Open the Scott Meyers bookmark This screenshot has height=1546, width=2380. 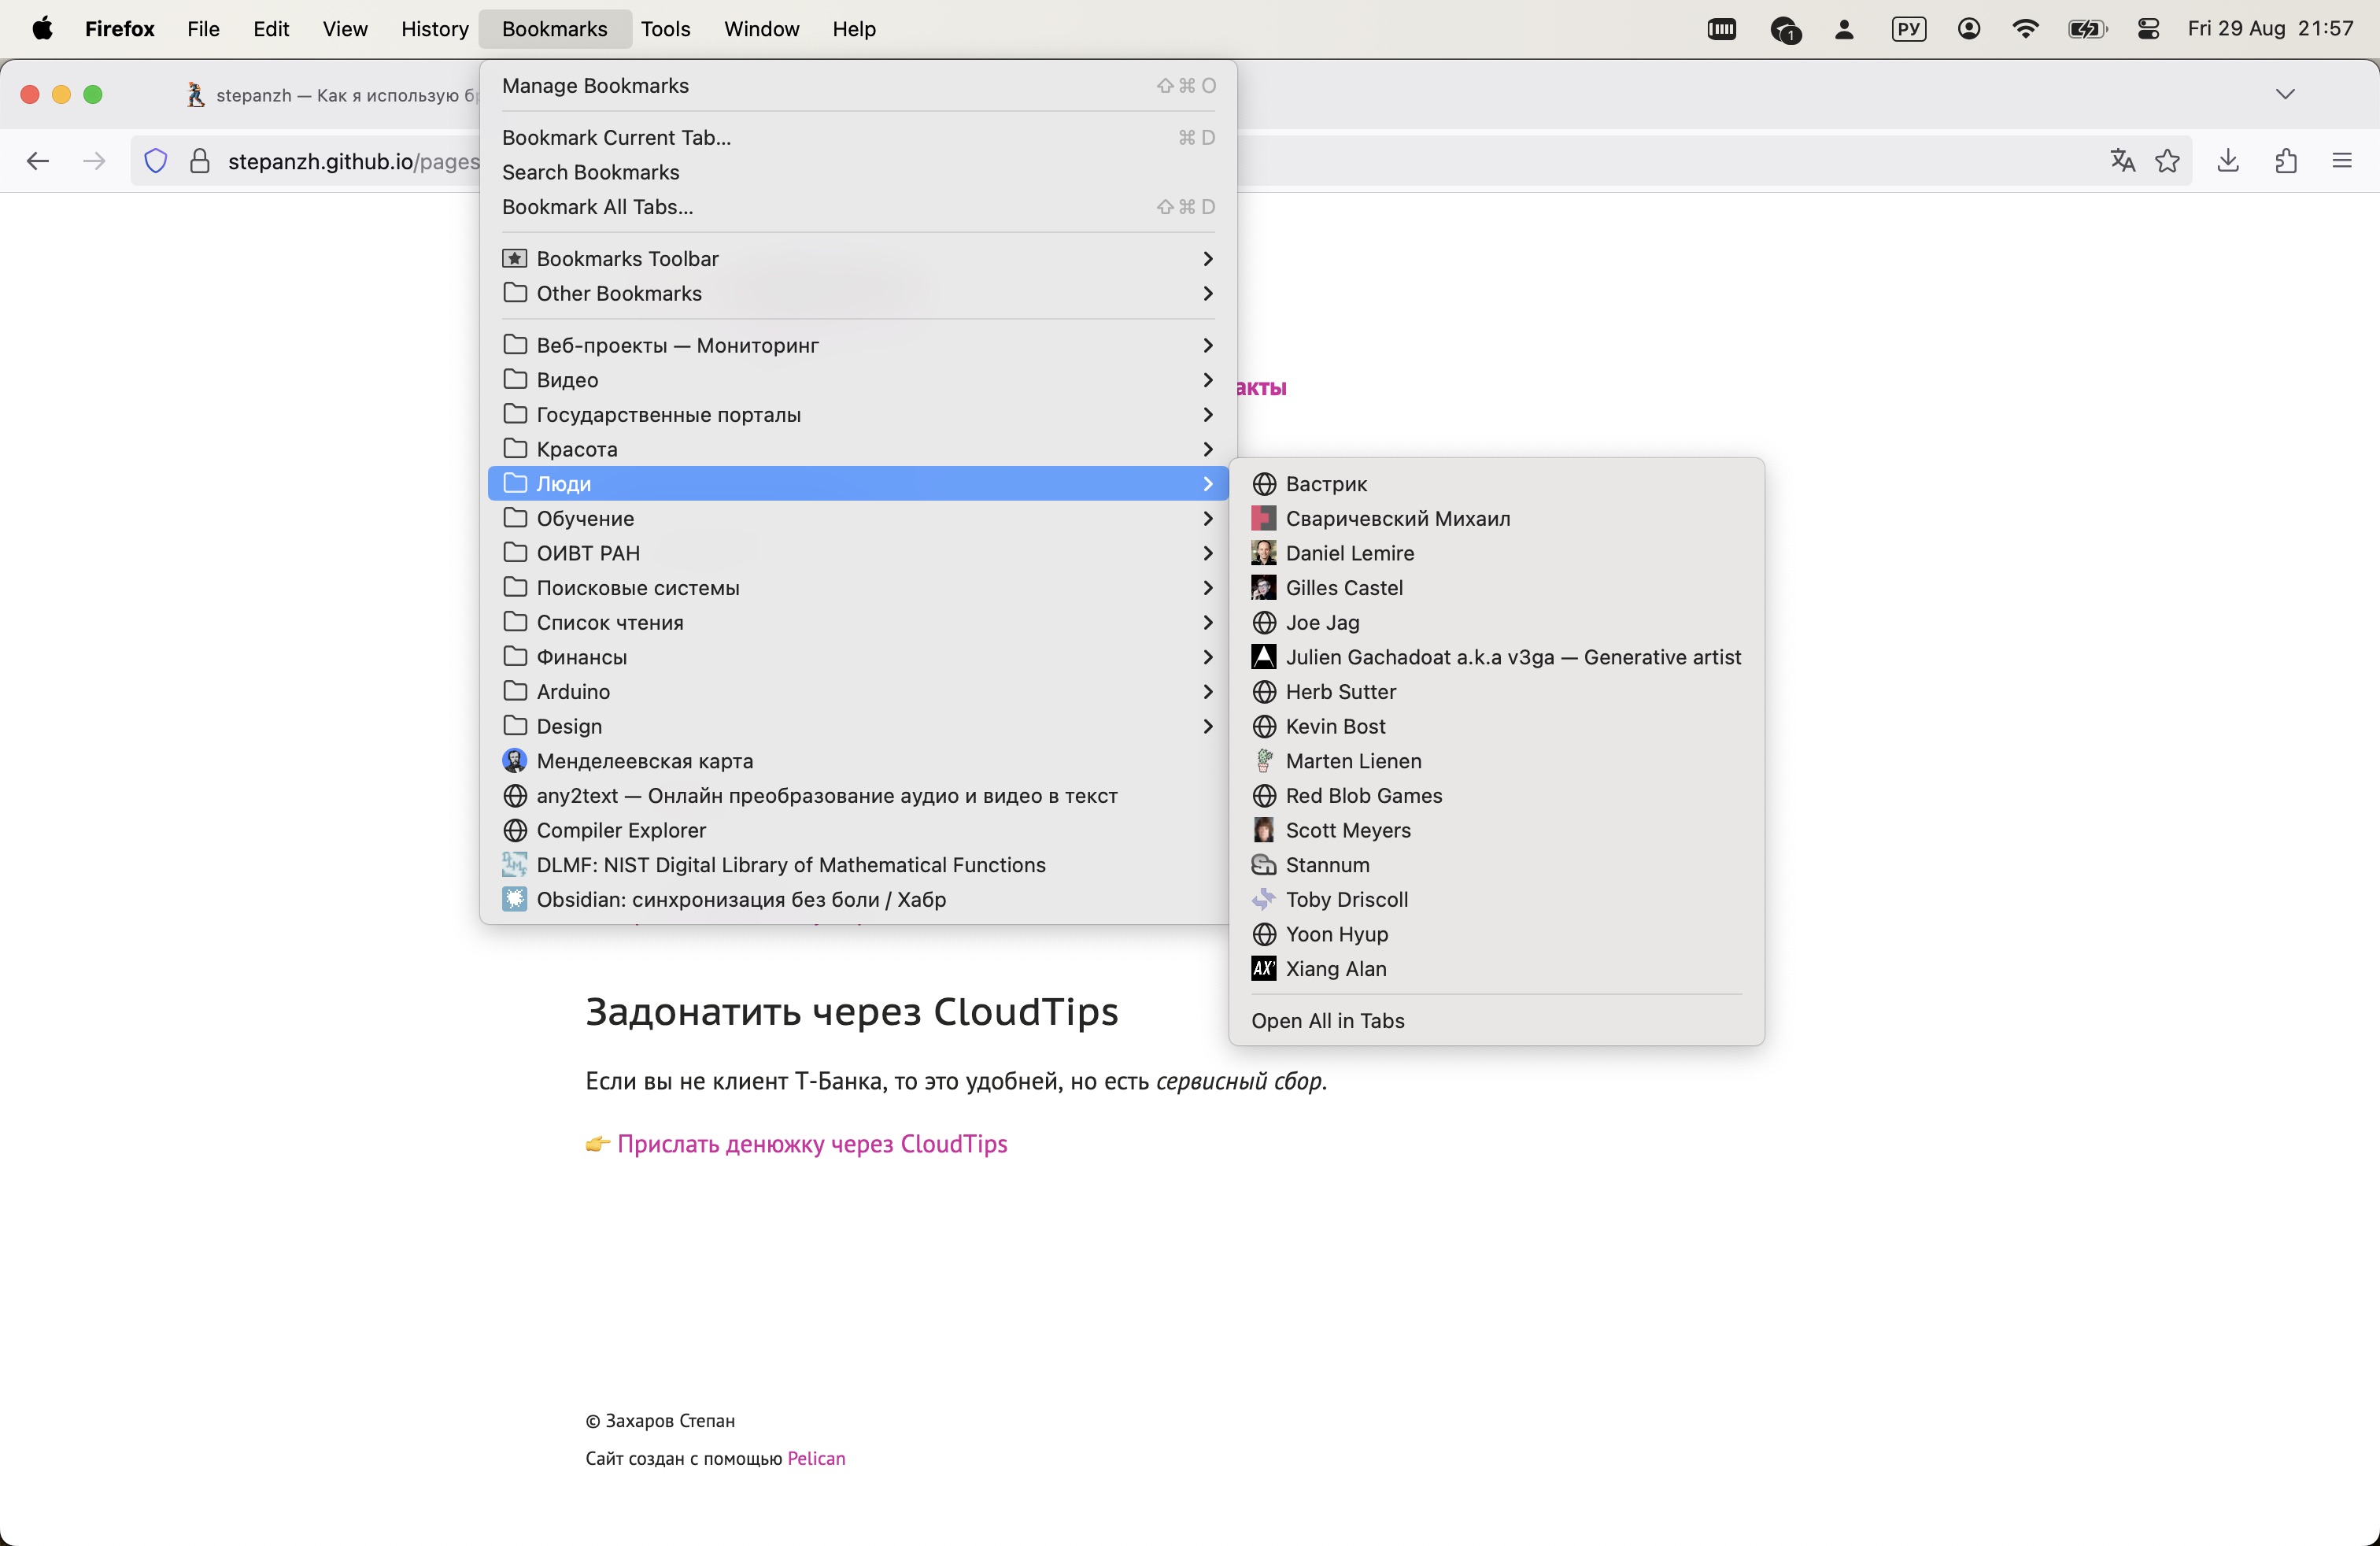(x=1496, y=830)
